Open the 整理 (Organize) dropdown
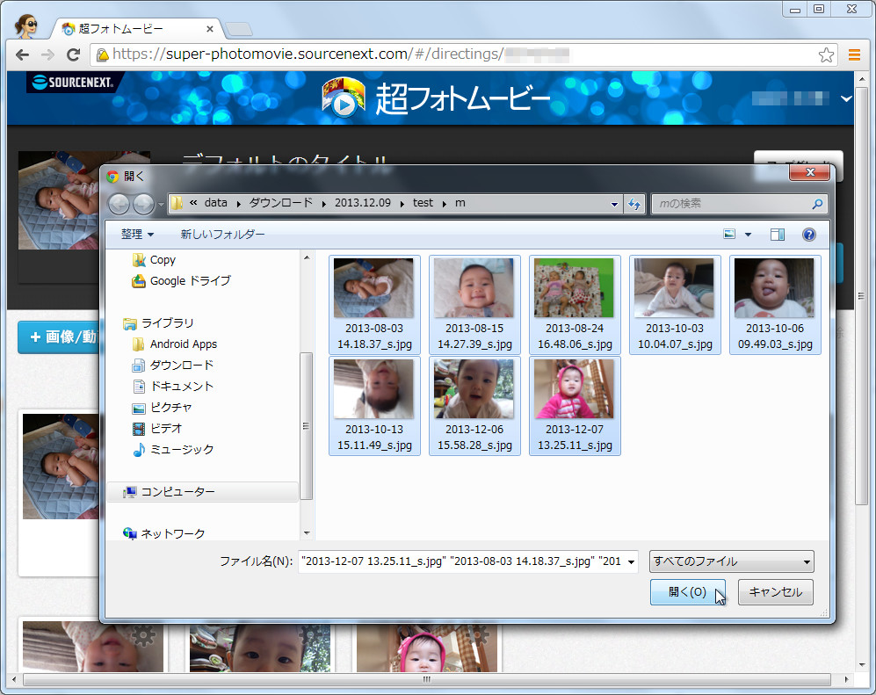This screenshot has width=876, height=695. tap(137, 235)
